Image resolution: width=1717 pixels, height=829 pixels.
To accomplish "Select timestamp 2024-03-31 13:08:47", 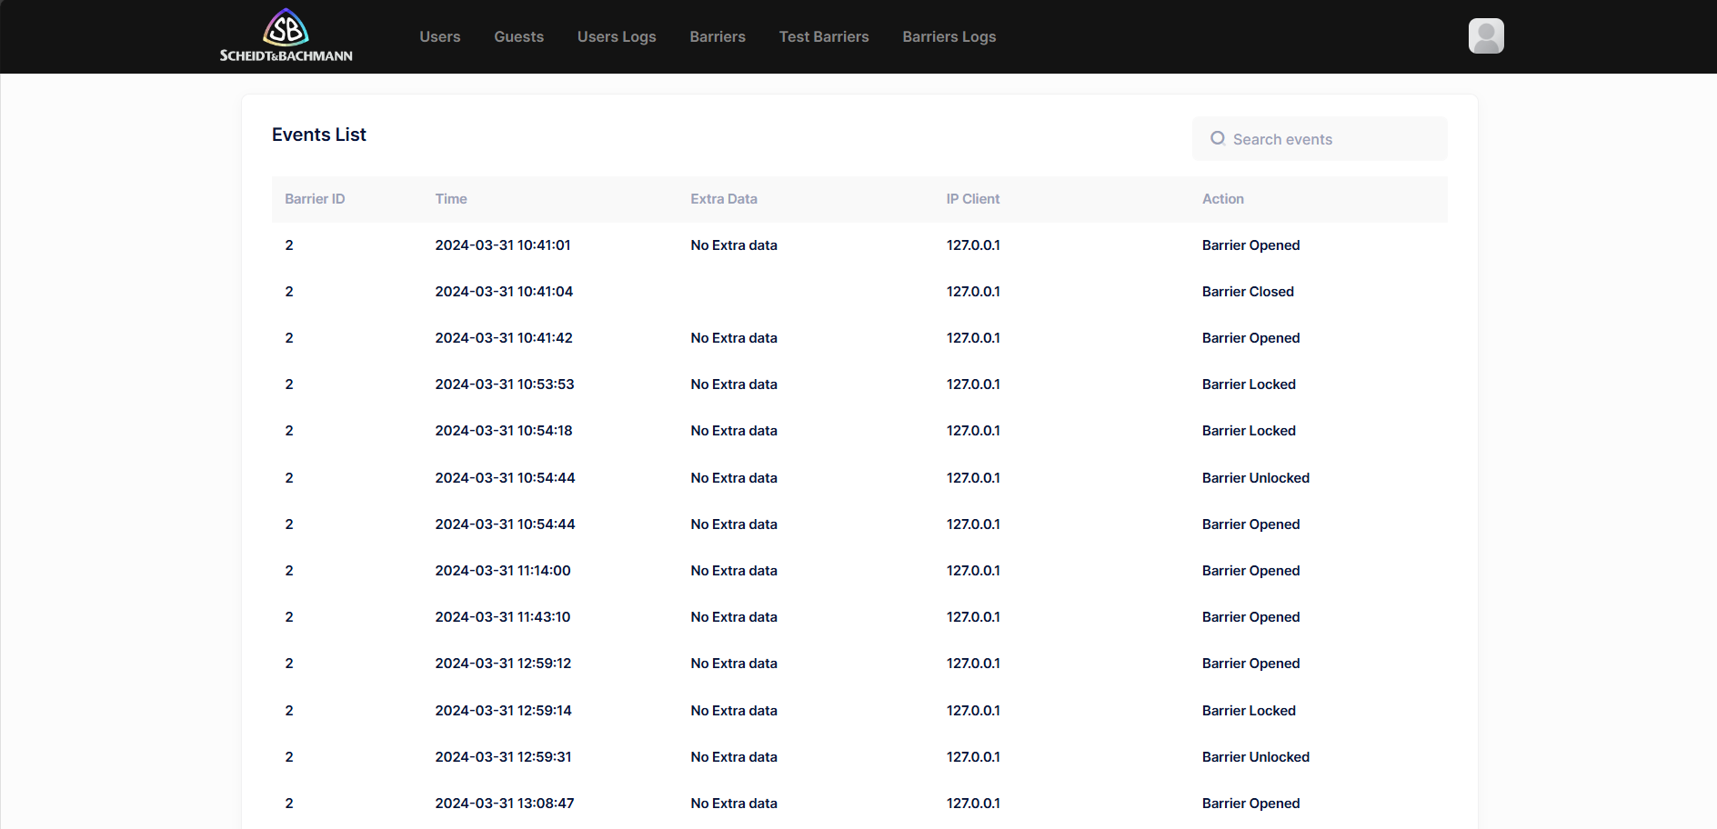I will click(x=505, y=804).
